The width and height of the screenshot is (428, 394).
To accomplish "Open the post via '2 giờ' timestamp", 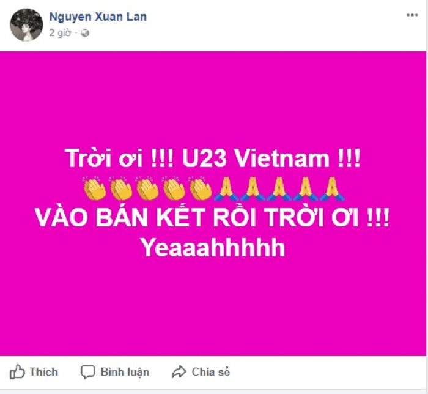I will 60,33.
